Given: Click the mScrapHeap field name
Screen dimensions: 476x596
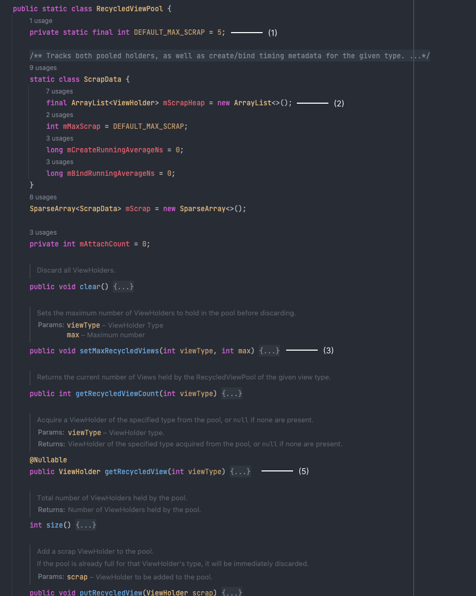Looking at the screenshot, I should coord(183,103).
